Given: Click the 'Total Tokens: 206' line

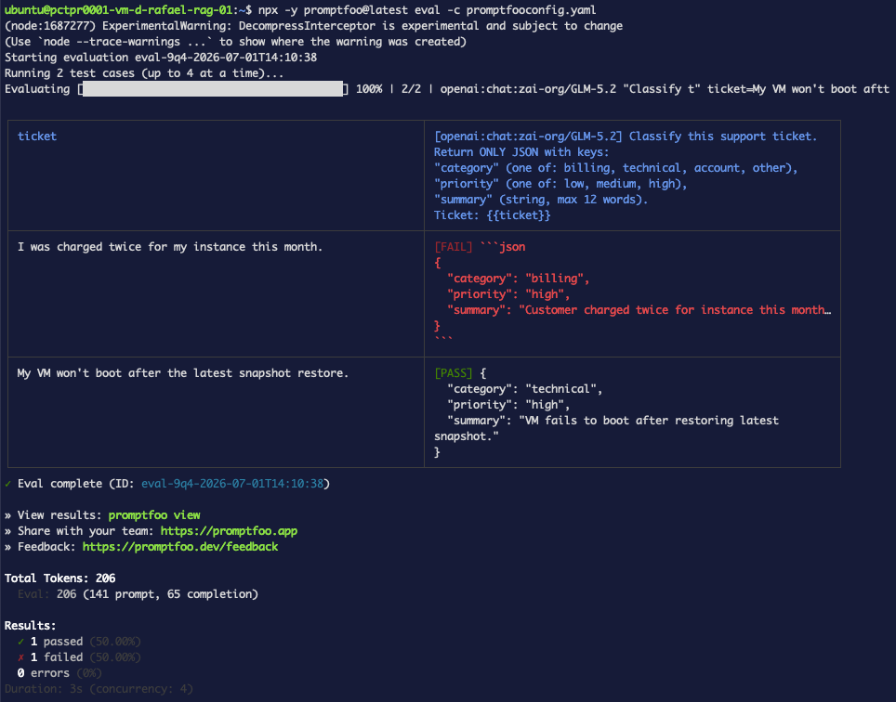Looking at the screenshot, I should (60, 578).
